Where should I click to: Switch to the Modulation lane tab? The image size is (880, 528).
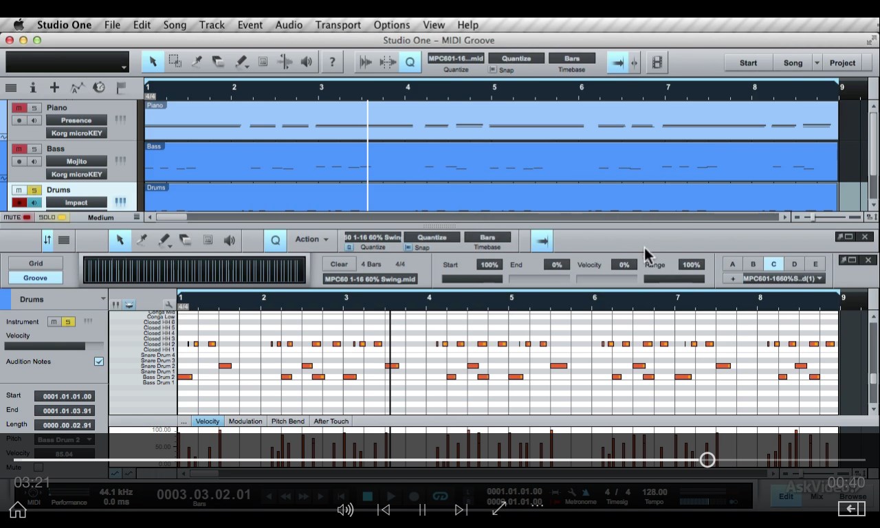[245, 421]
